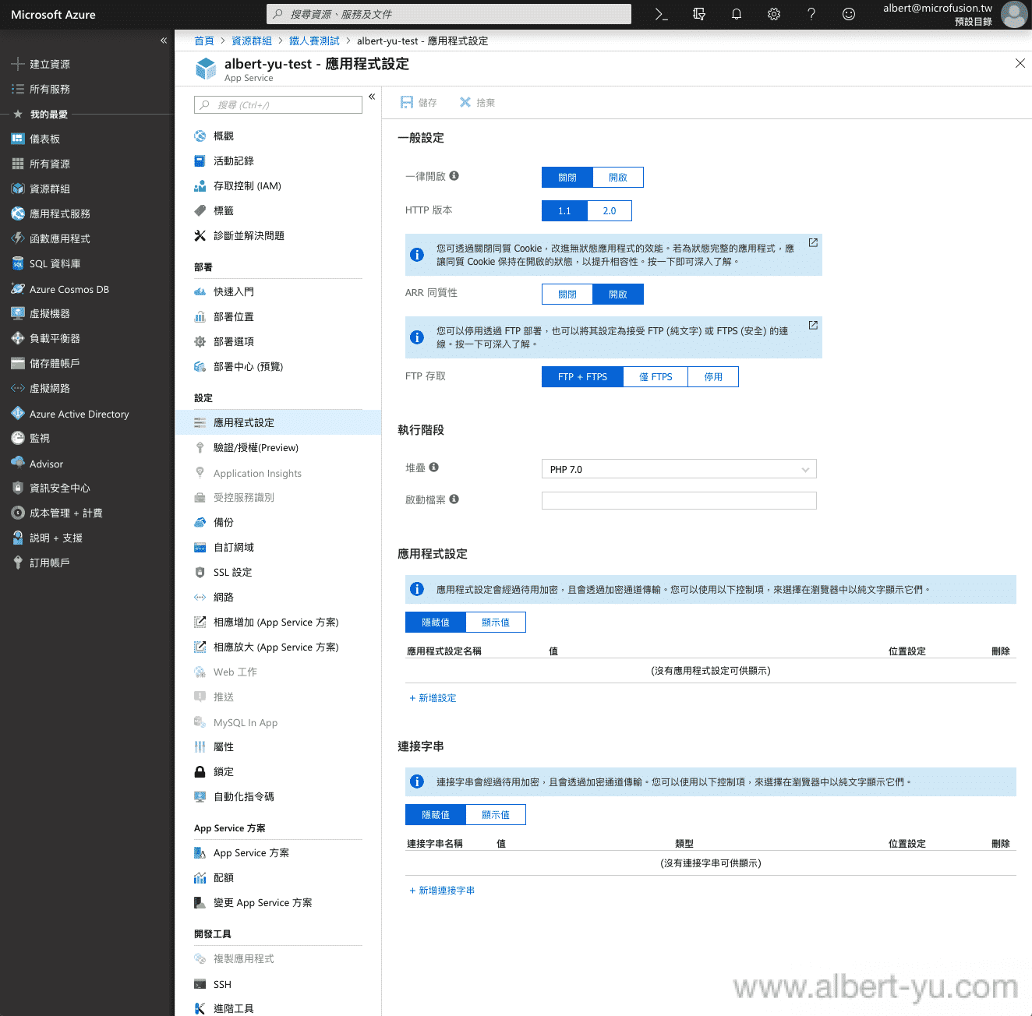Screen dimensions: 1032x1016
Task: Turn ARR 同質性 to 關閉
Action: coord(567,295)
